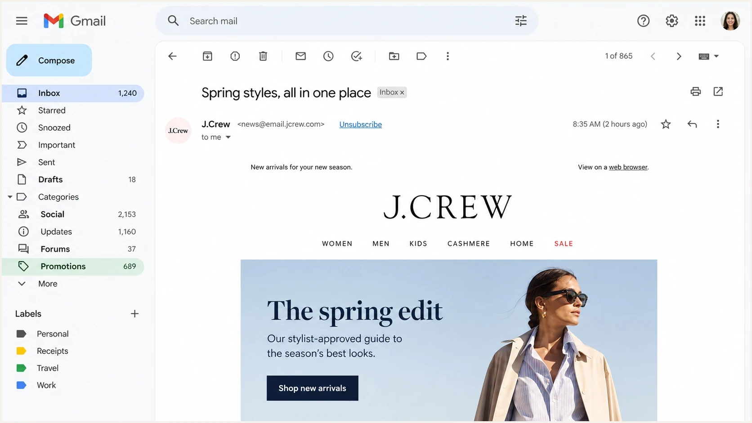Run search with the magnifier icon

(x=173, y=21)
